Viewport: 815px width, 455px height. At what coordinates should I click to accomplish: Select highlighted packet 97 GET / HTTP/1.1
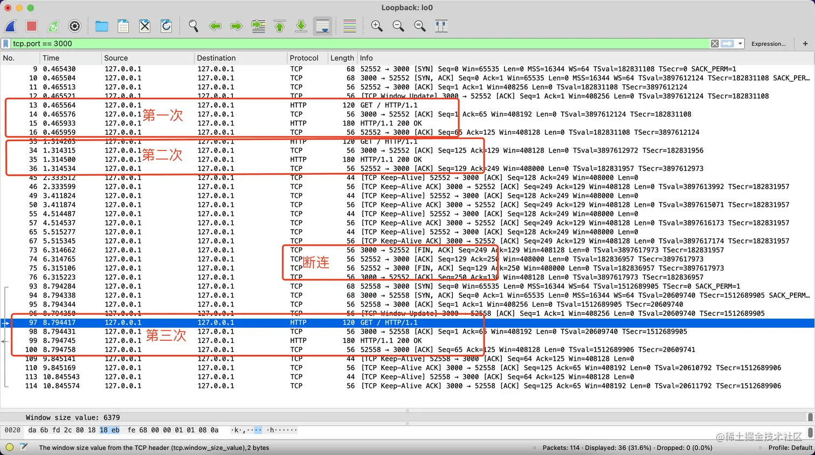407,322
